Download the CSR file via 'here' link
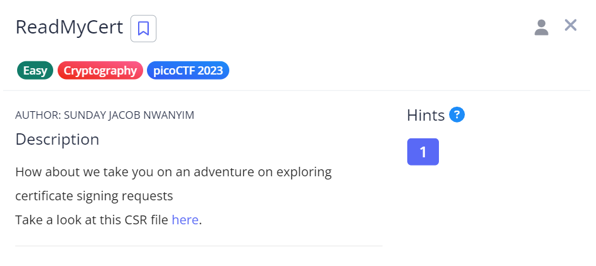 pyautogui.click(x=185, y=220)
